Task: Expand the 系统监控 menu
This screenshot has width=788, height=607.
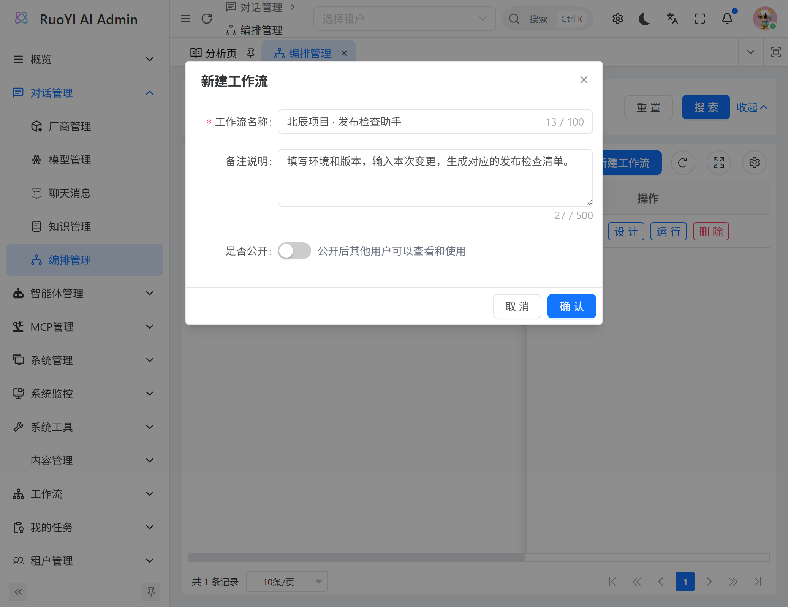Action: pyautogui.click(x=85, y=394)
